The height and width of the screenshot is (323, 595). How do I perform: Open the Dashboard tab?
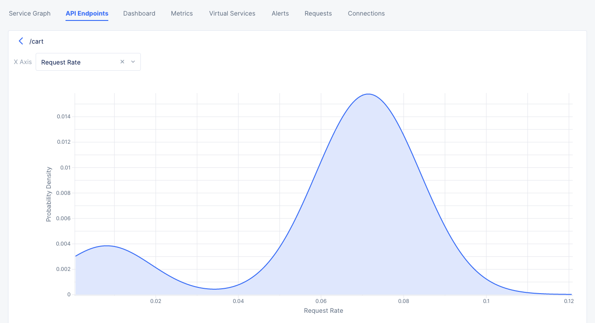coord(139,13)
